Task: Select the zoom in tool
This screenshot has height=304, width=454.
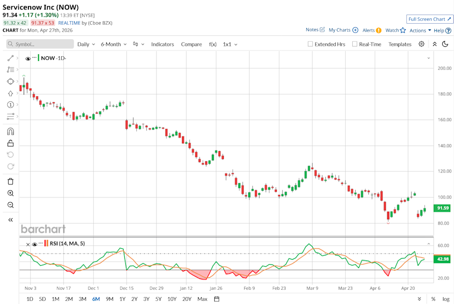Action: 10,193
